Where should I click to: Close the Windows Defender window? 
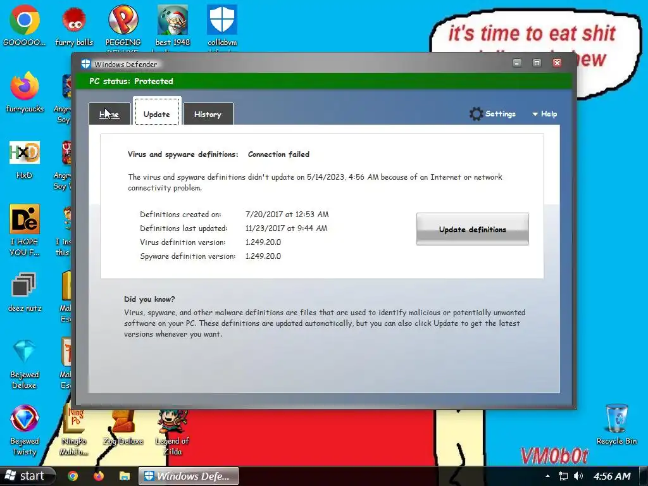click(557, 63)
